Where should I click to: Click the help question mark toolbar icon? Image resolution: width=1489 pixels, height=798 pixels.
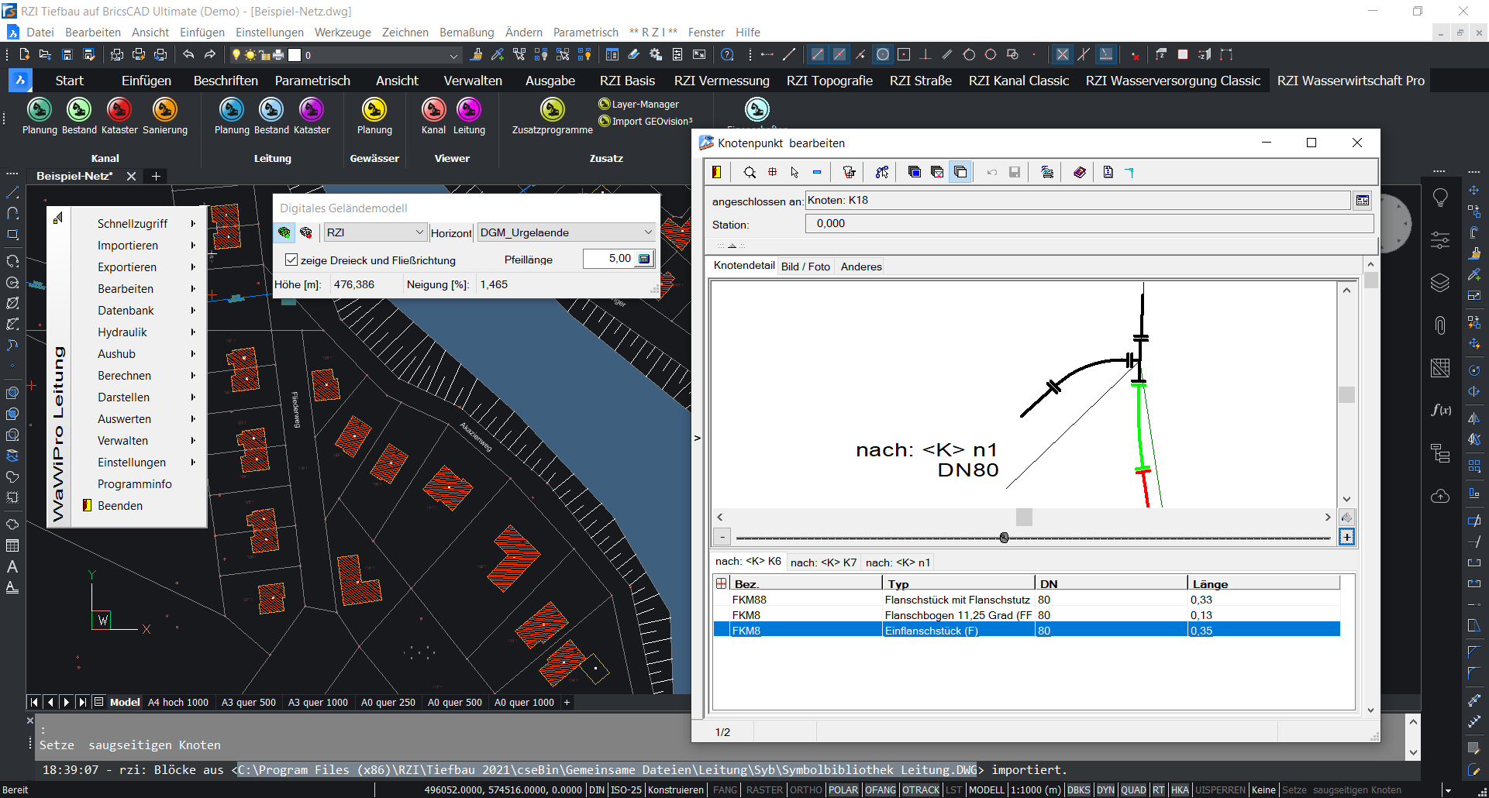click(x=727, y=54)
